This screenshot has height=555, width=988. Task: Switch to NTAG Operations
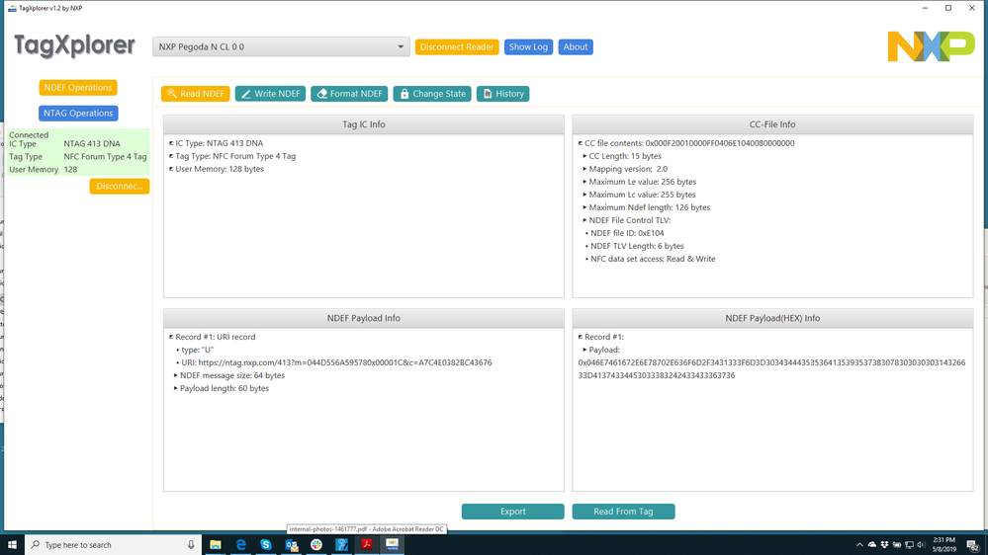click(x=78, y=114)
